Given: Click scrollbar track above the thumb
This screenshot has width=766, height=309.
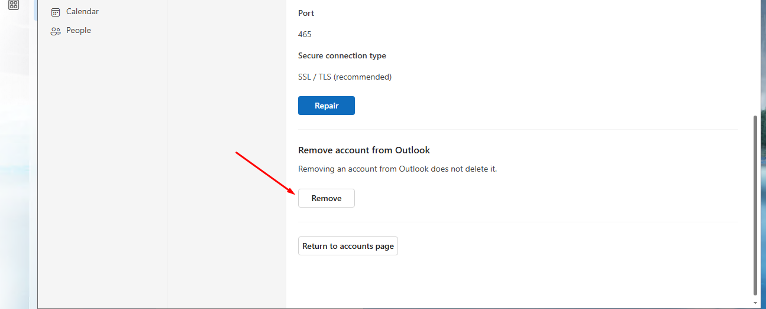Looking at the screenshot, I should coord(755,59).
